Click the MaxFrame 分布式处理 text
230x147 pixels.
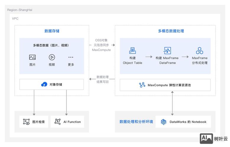[x=200, y=60]
